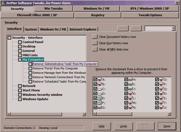This screenshot has height=132, width=181.
Task: Open the profile dropdown next to Save
Action: click(174, 28)
